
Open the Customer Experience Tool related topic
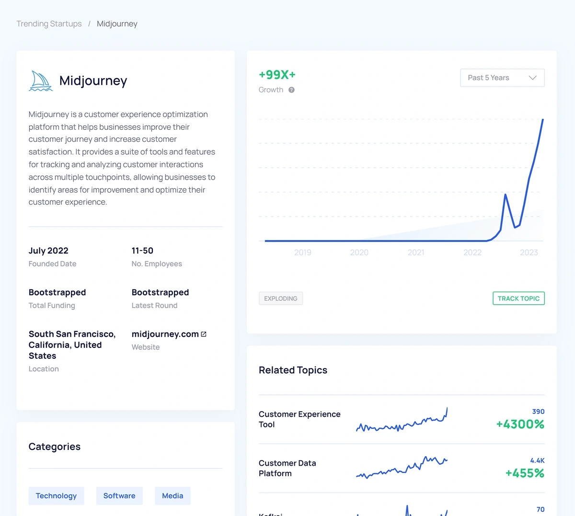pos(299,419)
